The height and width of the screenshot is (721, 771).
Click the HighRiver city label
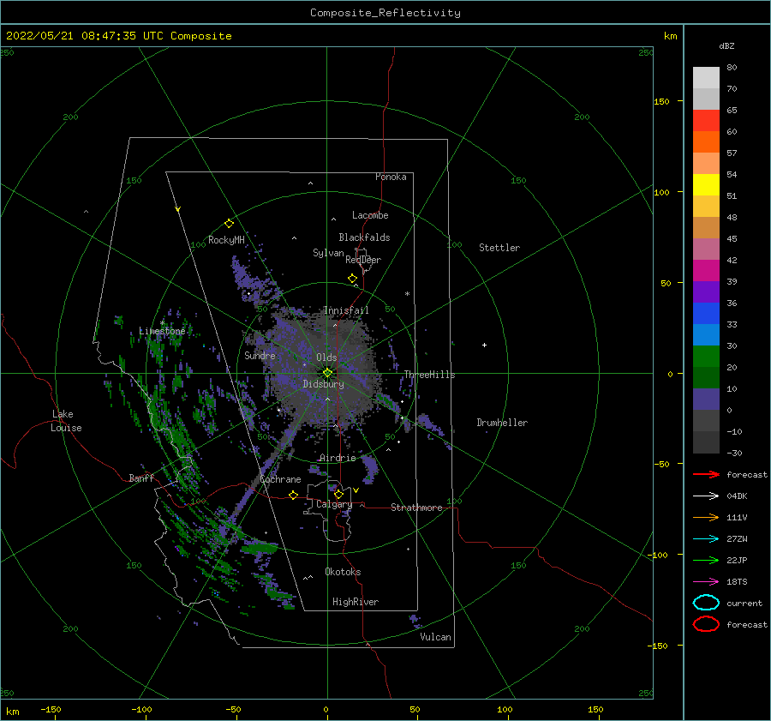[x=356, y=602]
